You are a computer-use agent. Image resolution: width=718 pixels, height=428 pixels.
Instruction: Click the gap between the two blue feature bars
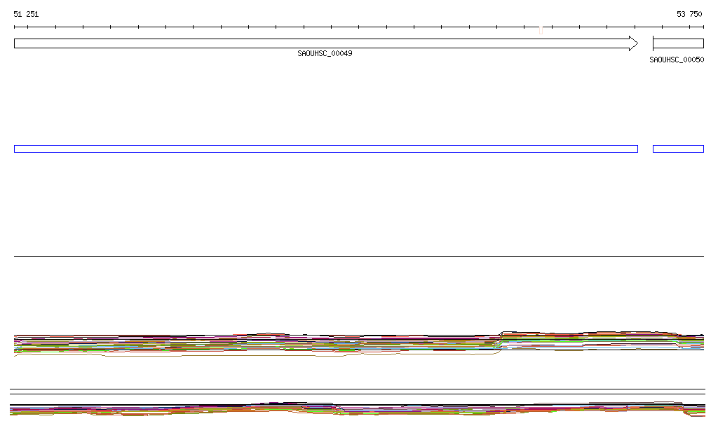point(645,149)
